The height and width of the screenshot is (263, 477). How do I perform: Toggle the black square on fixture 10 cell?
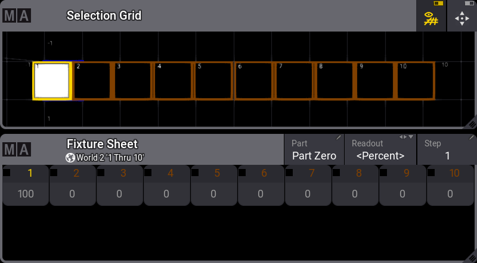pyautogui.click(x=430, y=173)
